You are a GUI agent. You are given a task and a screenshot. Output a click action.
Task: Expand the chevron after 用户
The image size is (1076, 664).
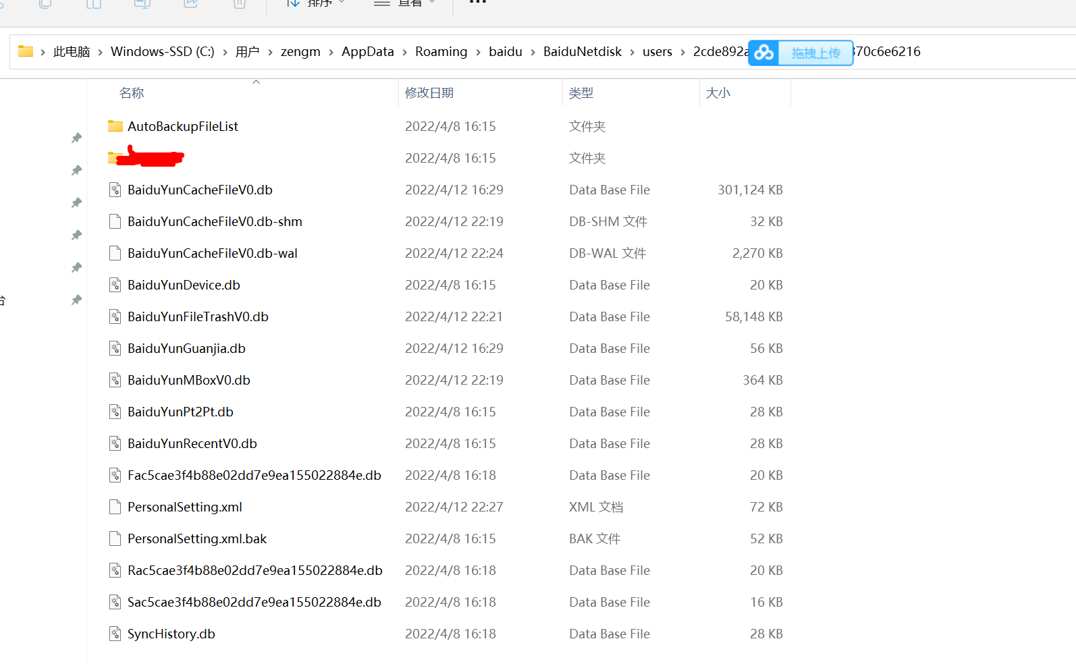point(270,52)
